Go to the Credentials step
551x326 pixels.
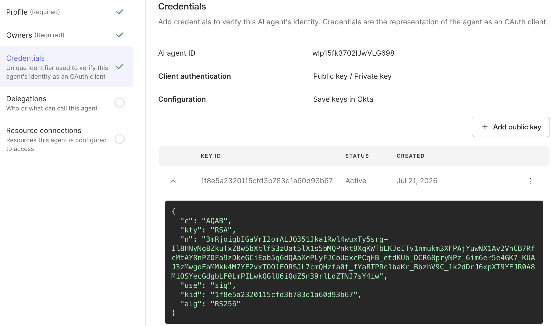coord(66,67)
